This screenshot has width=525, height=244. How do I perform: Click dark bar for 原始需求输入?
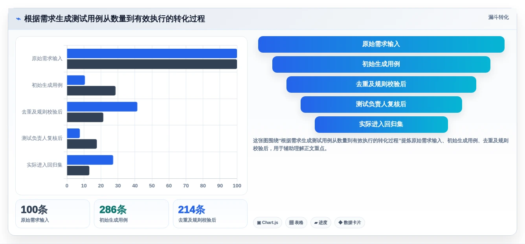coord(152,64)
